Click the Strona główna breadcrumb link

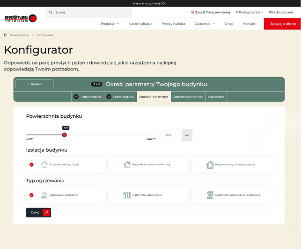click(20, 35)
